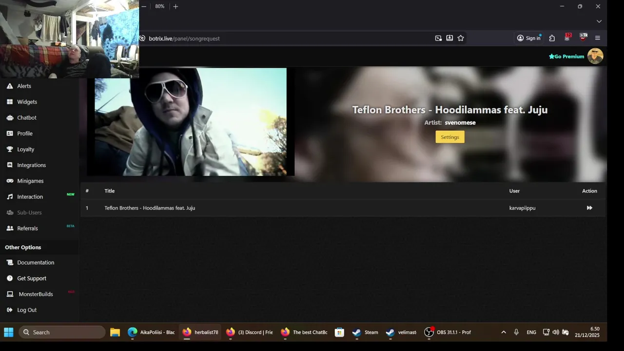Open the Widgets sidebar section
Image resolution: width=624 pixels, height=351 pixels.
pos(27,102)
